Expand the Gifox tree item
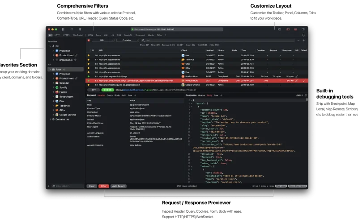The width and height of the screenshot is (358, 223). click(54, 110)
